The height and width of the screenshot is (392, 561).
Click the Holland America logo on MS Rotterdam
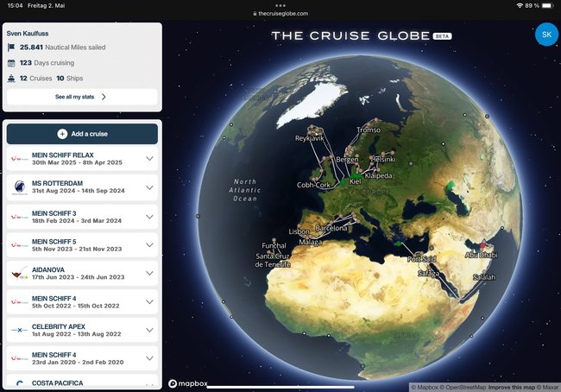[19, 187]
